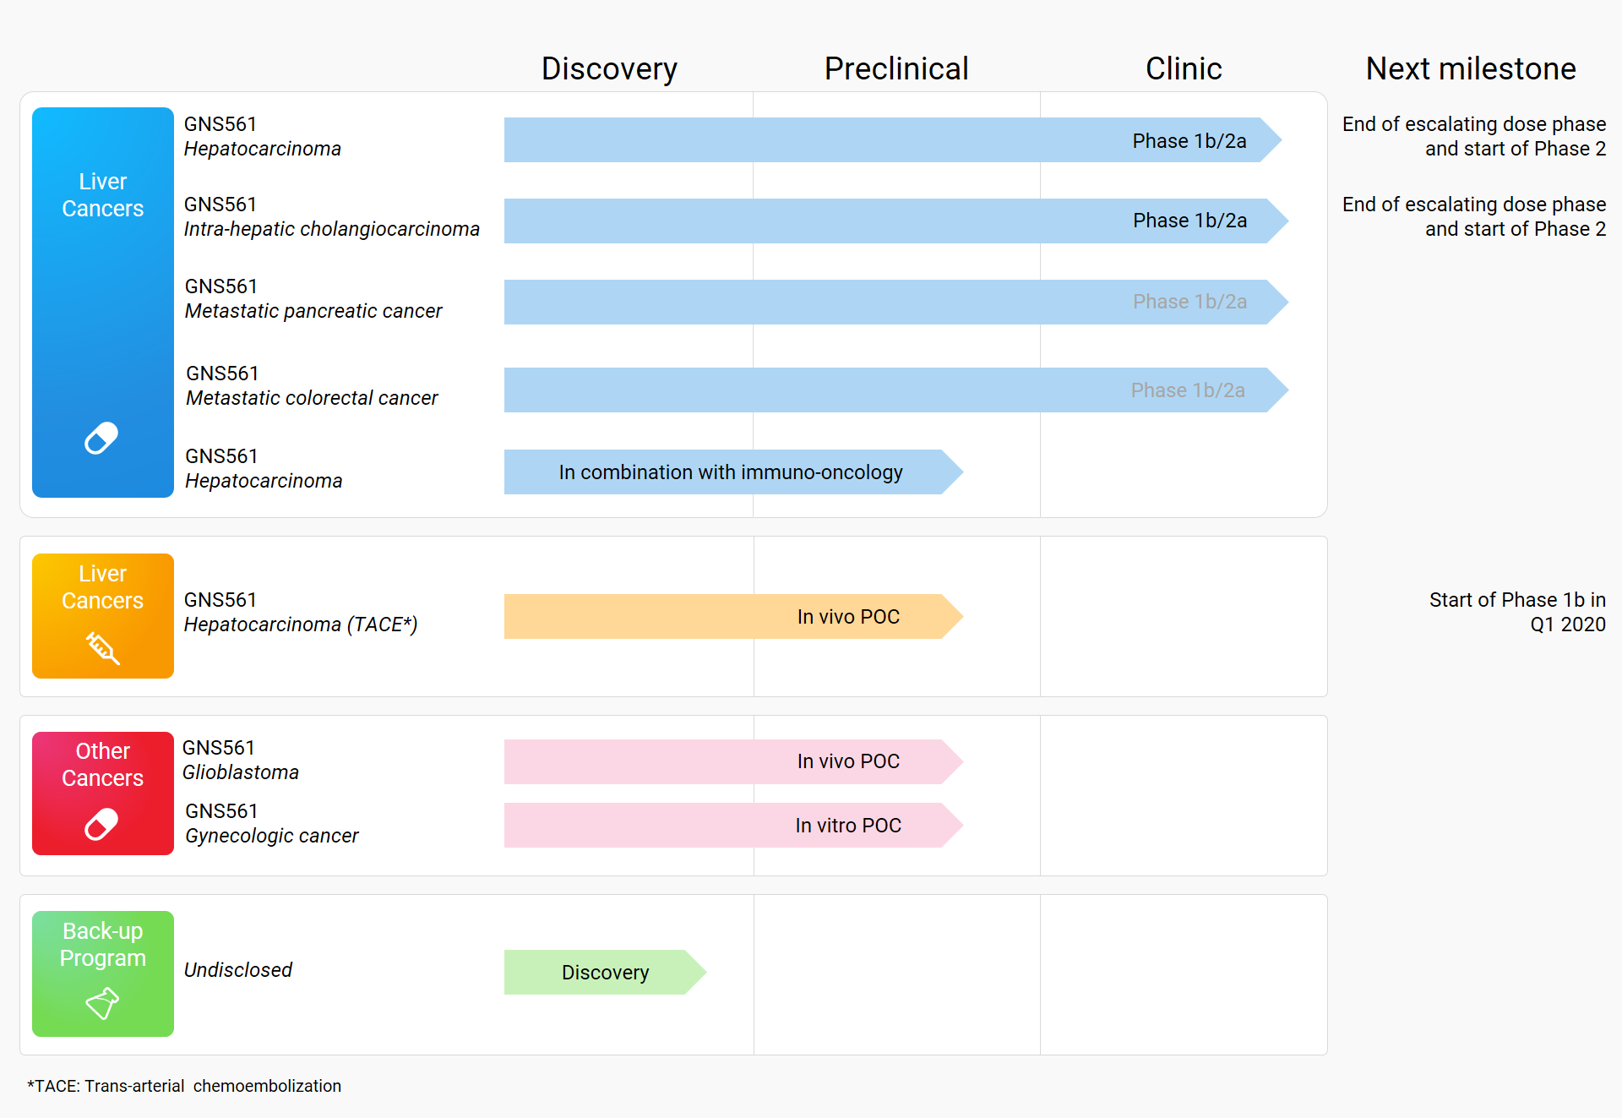Click the syringe icon in orange Liver Cancers box
The image size is (1622, 1118).
(103, 648)
